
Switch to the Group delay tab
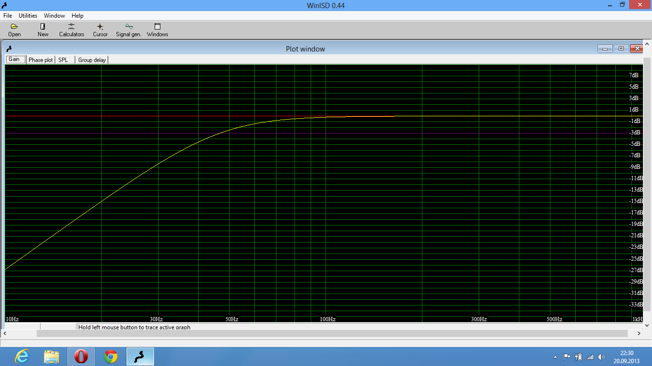(x=92, y=60)
